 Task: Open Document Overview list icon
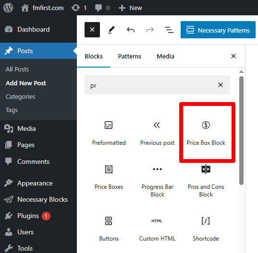click(169, 30)
